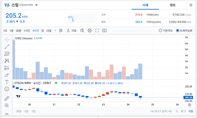
Task: Collapse the left drawing toolbar handle
Action: [x=12, y=102]
